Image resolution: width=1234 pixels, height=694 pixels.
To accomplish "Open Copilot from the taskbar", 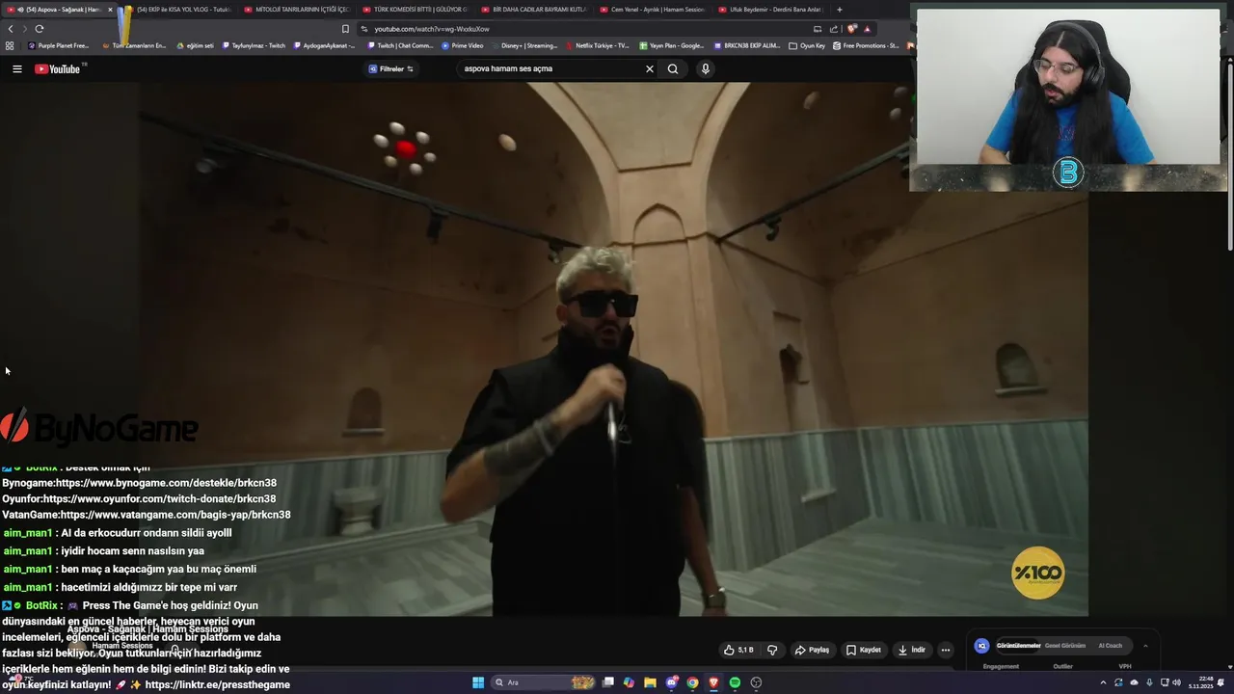I will pyautogui.click(x=629, y=682).
